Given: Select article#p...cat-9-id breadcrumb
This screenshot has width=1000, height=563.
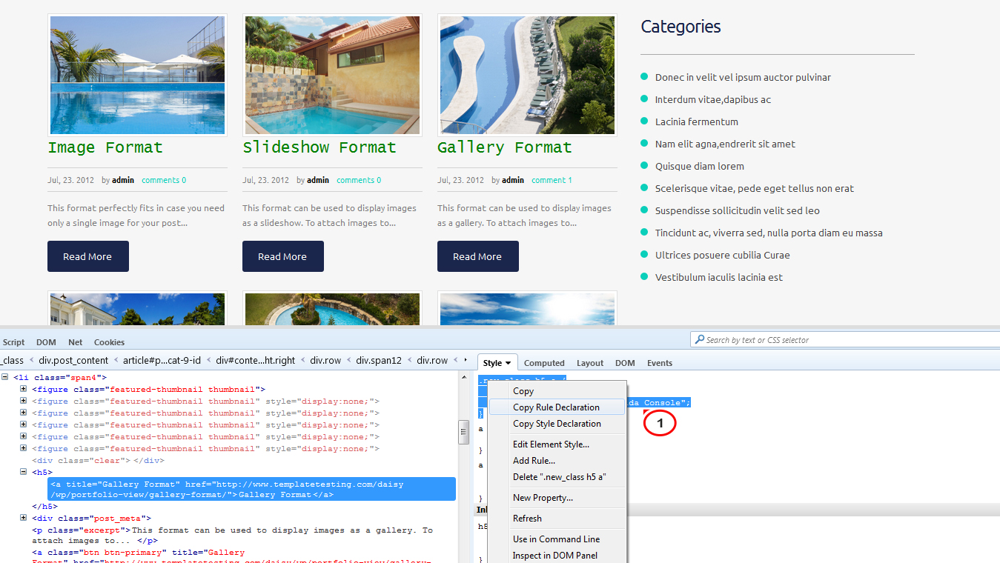Looking at the screenshot, I should click(161, 360).
